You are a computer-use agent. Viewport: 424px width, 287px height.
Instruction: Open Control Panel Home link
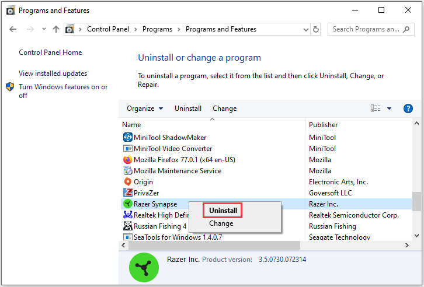(x=50, y=52)
